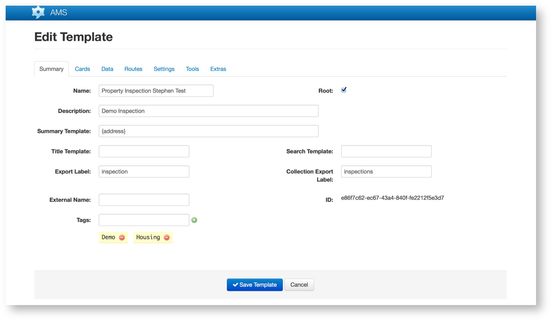Open the Settings tab
Image resolution: width=552 pixels, height=321 pixels.
pos(164,69)
